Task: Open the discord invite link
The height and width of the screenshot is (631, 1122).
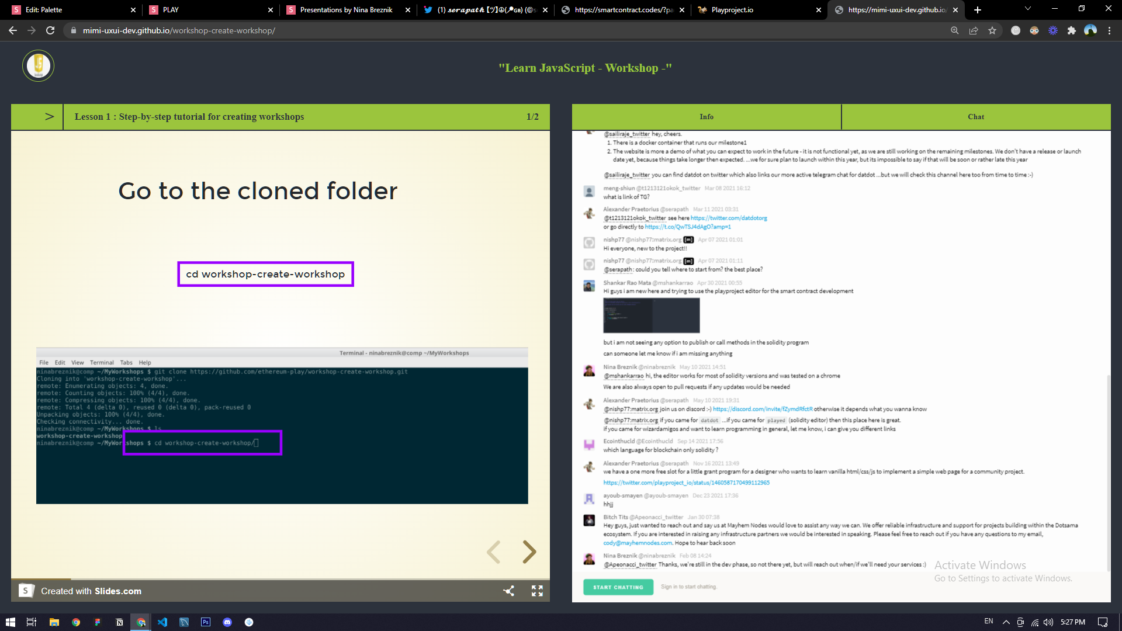Action: point(762,409)
